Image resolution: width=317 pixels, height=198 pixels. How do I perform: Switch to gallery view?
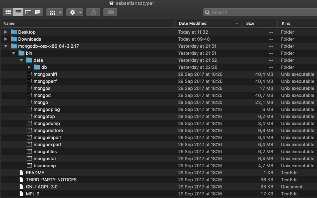pyautogui.click(x=38, y=12)
